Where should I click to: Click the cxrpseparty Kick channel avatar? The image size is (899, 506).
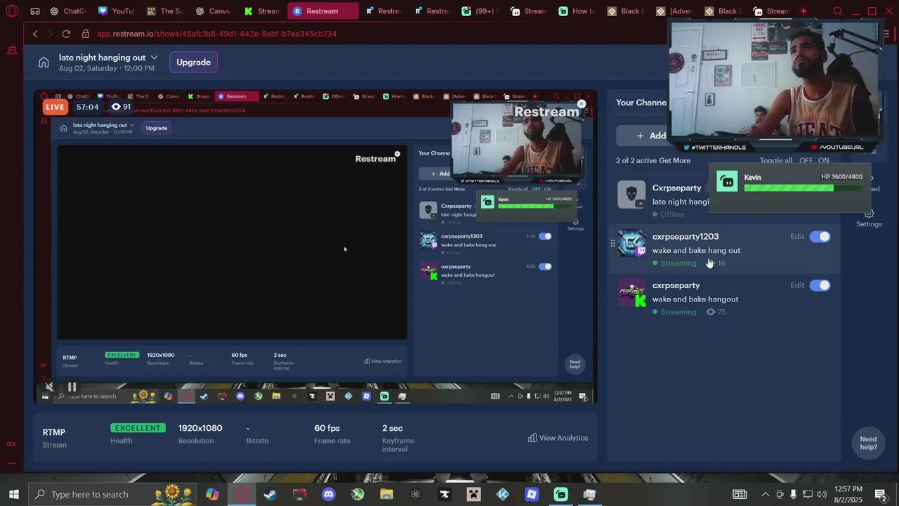tap(631, 292)
